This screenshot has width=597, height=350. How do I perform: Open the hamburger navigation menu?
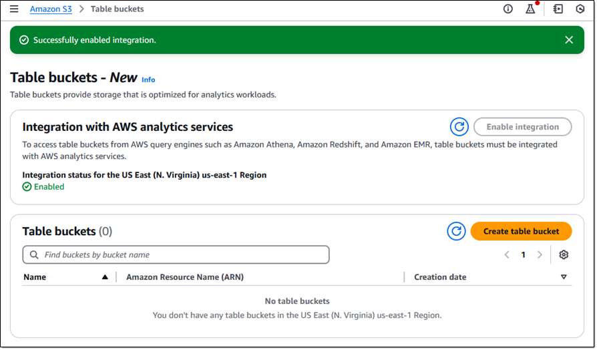pyautogui.click(x=14, y=9)
